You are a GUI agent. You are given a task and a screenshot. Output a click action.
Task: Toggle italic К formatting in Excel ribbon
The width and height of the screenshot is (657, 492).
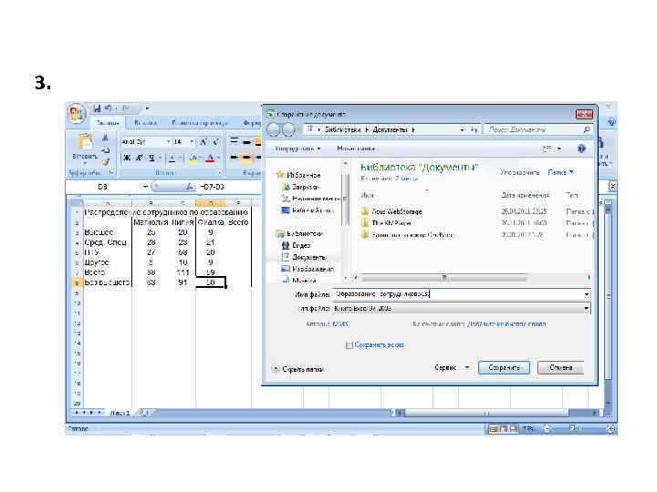coord(139,158)
